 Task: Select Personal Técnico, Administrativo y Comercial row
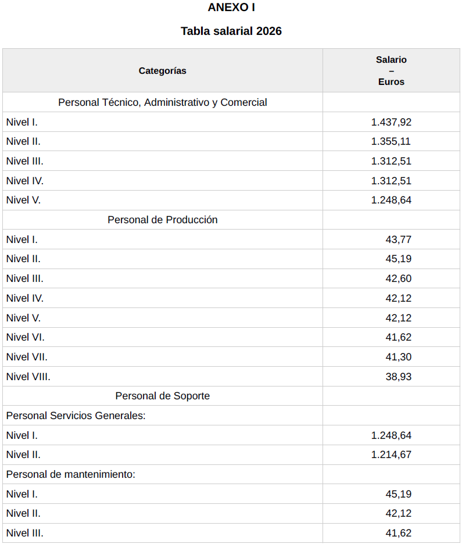(x=162, y=102)
